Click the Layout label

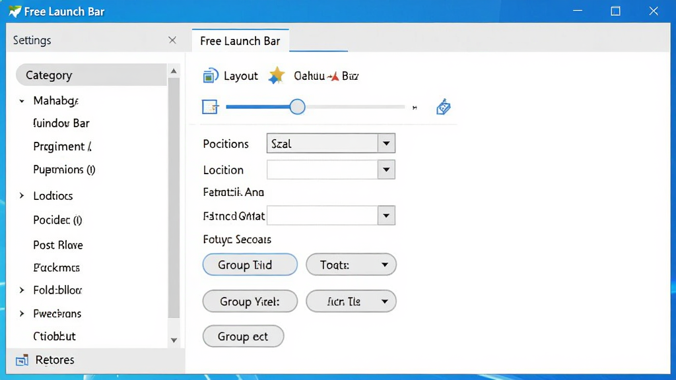coord(240,76)
